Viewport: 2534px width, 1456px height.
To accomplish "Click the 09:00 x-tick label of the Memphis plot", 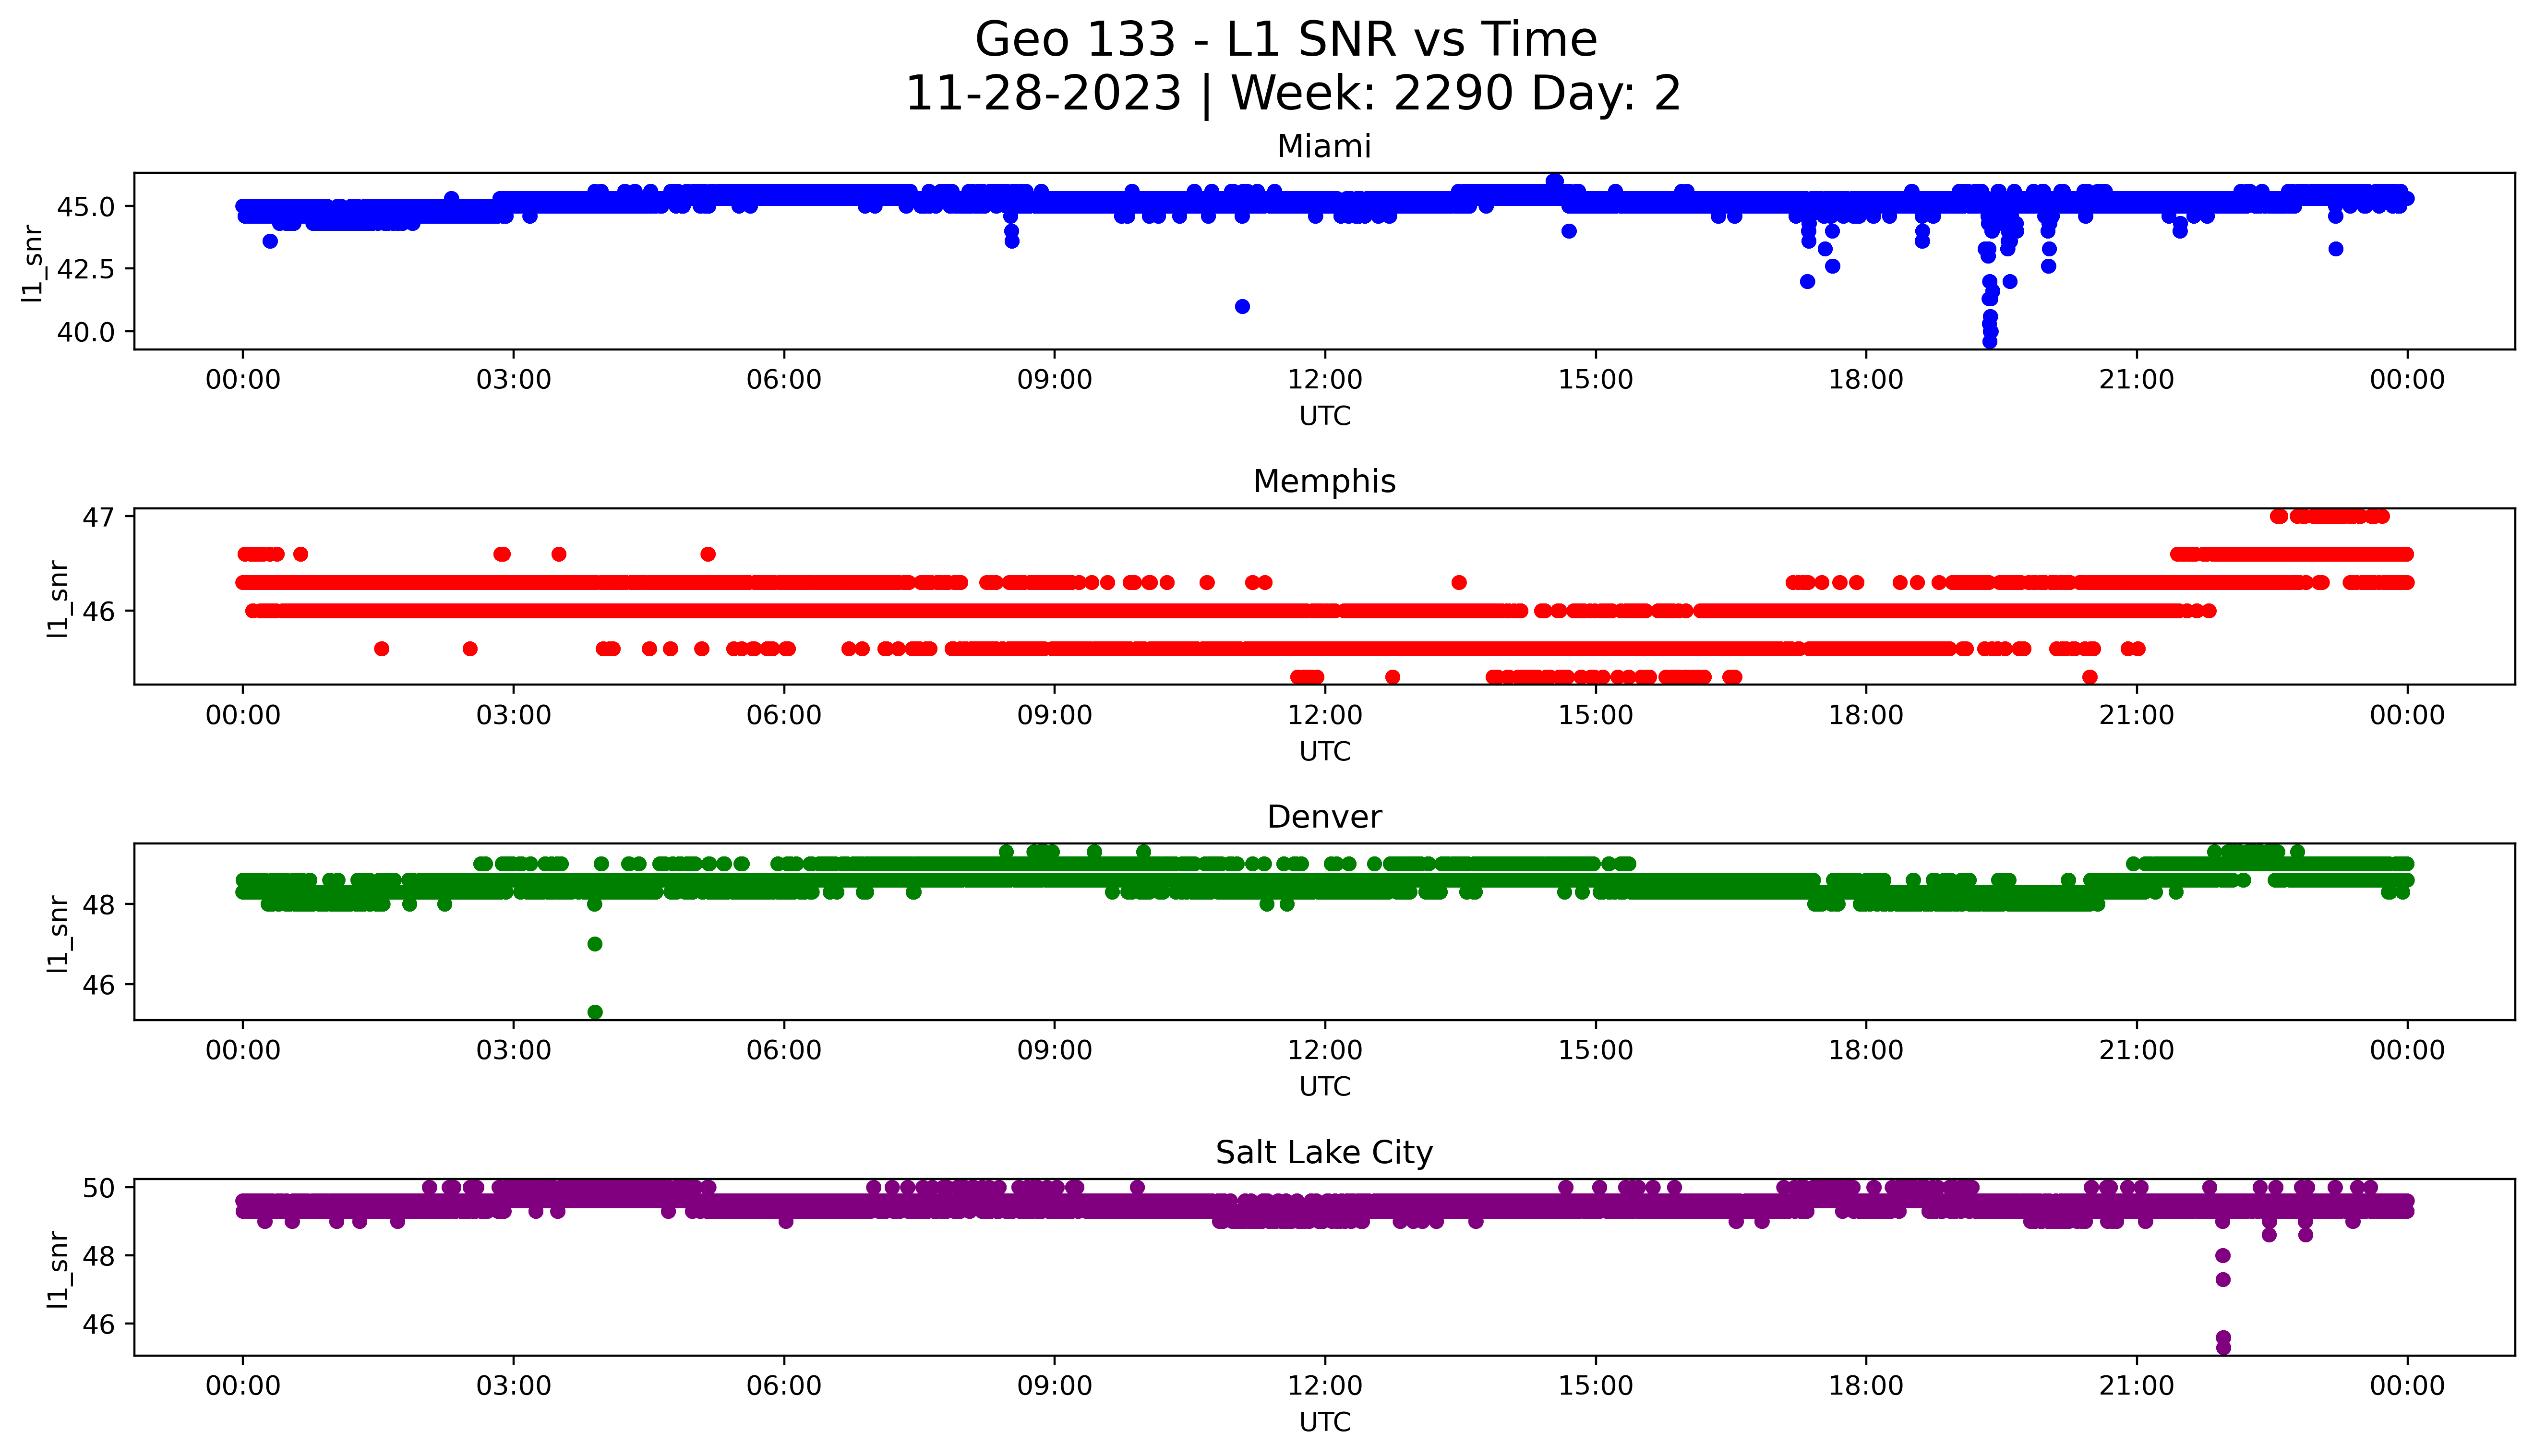I will click(1055, 715).
